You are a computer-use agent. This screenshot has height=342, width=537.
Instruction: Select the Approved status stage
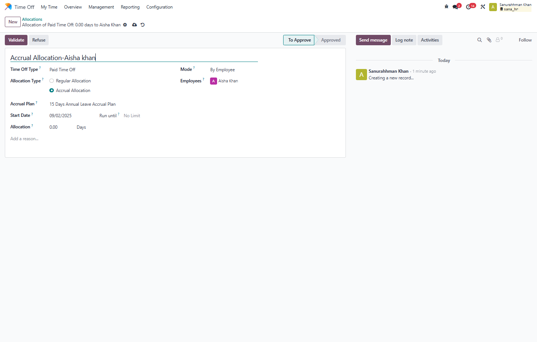pyautogui.click(x=331, y=40)
